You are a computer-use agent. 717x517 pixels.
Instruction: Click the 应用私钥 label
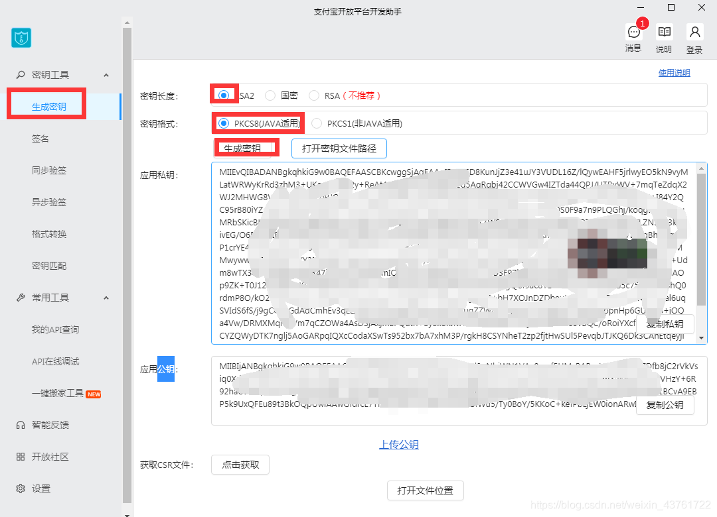(x=159, y=175)
